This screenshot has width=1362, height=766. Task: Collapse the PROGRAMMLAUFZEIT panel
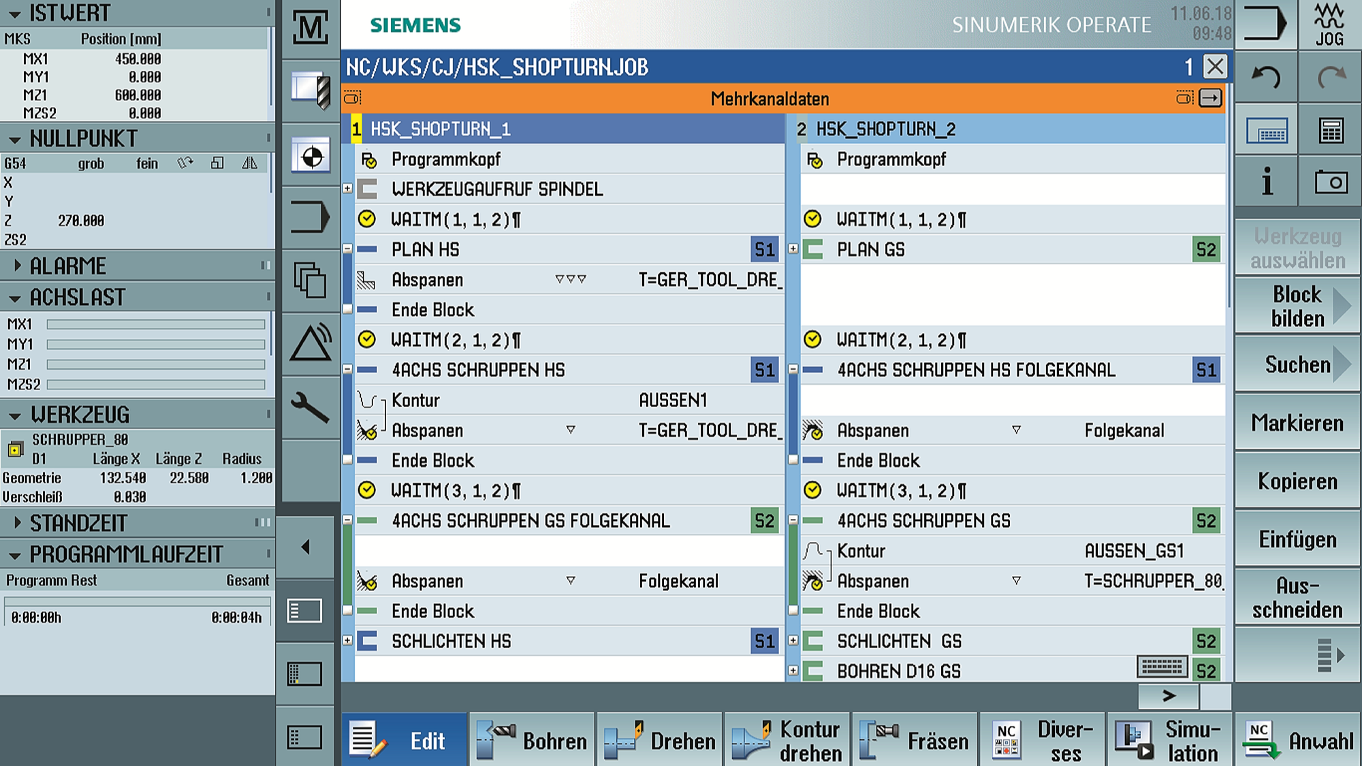[x=14, y=556]
